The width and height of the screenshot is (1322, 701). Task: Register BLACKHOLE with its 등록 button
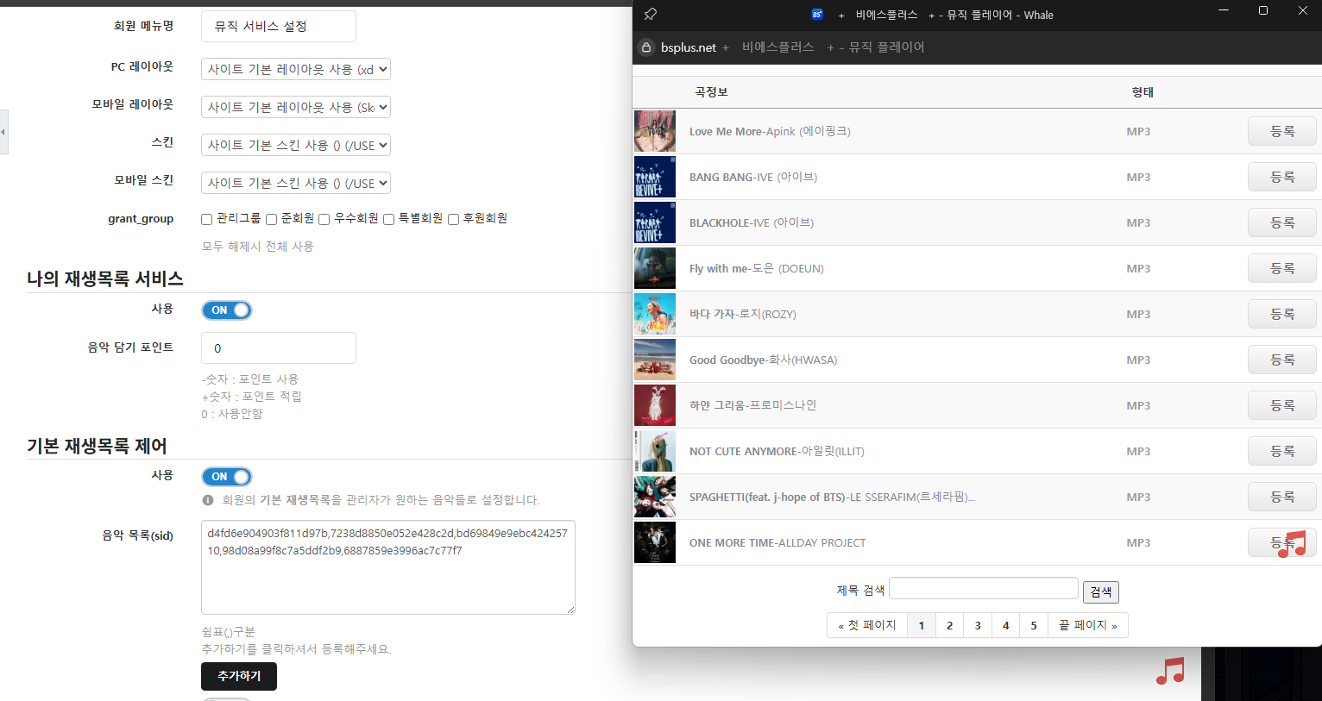pos(1282,222)
